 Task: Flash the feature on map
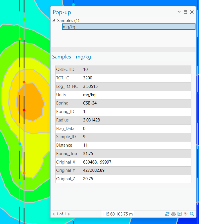(185, 214)
